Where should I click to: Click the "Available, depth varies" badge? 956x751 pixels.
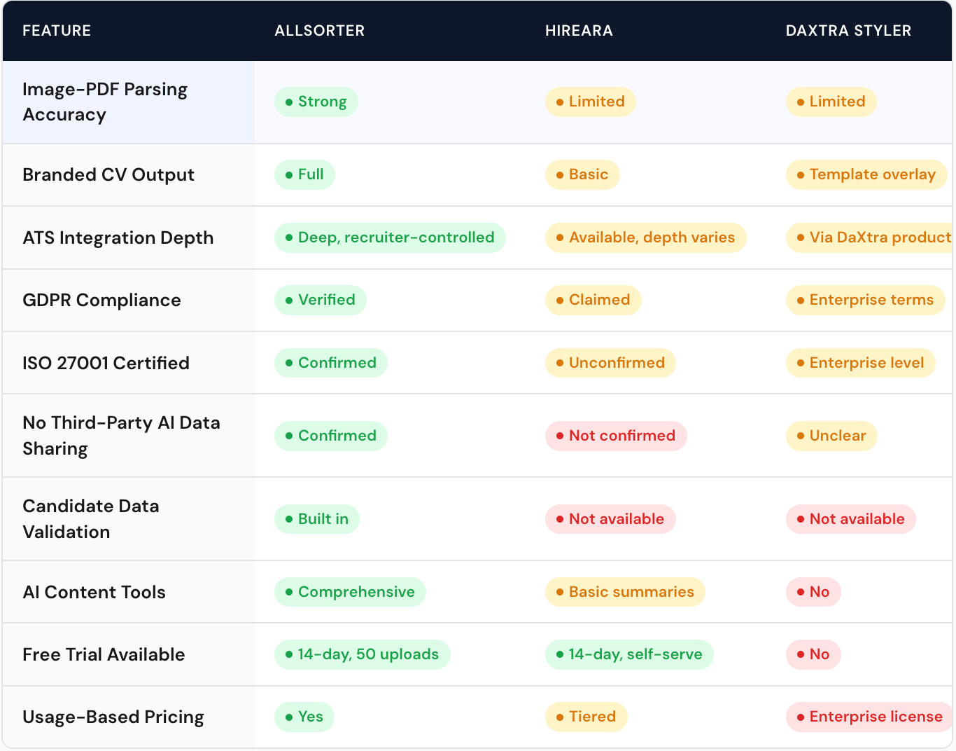point(645,237)
